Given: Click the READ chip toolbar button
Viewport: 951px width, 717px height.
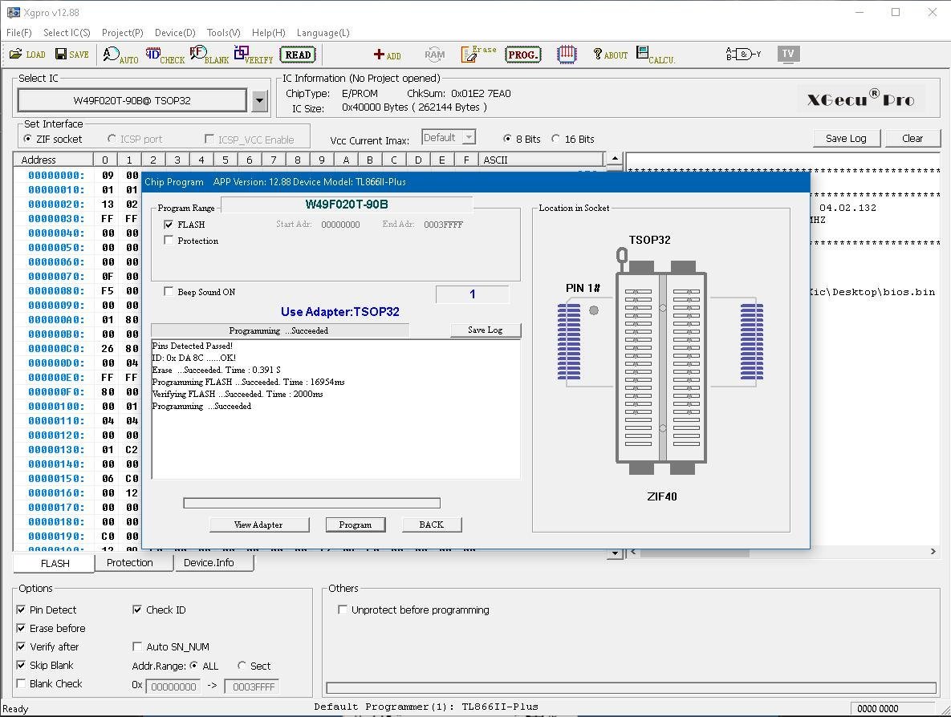Looking at the screenshot, I should [x=298, y=55].
